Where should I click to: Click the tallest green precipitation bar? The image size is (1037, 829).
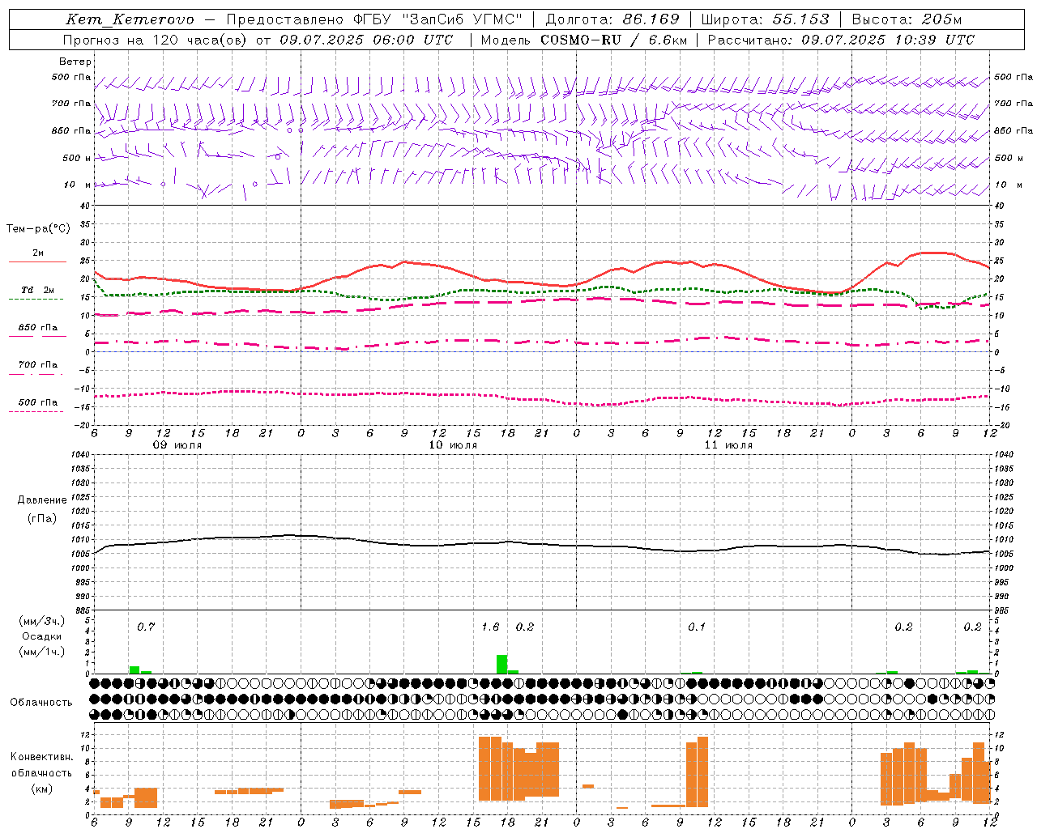click(x=501, y=664)
